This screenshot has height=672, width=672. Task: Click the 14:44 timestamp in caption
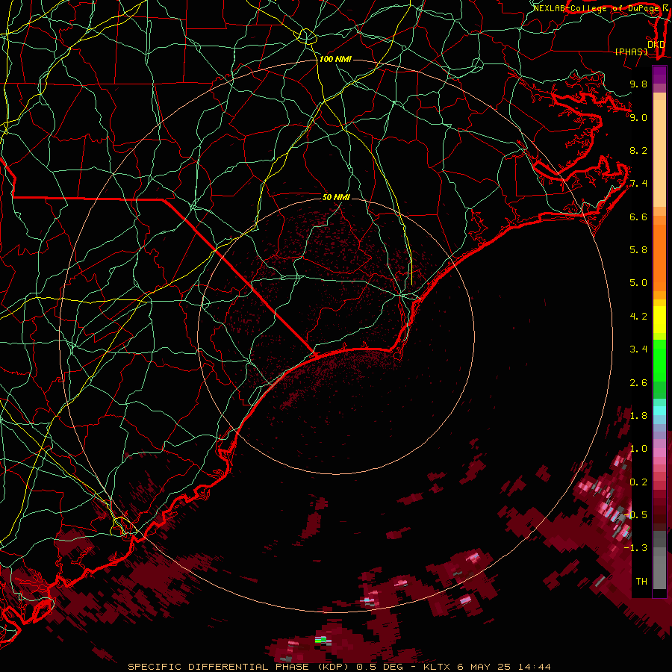(534, 667)
